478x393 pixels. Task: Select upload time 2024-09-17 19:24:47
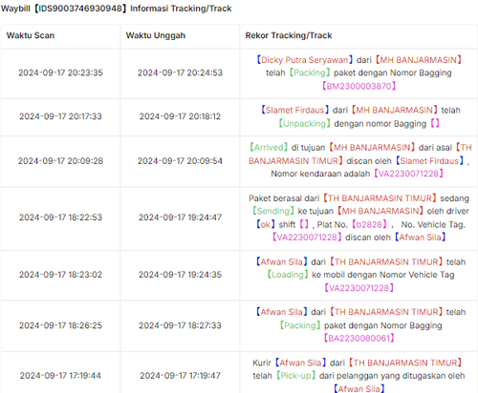coord(180,217)
